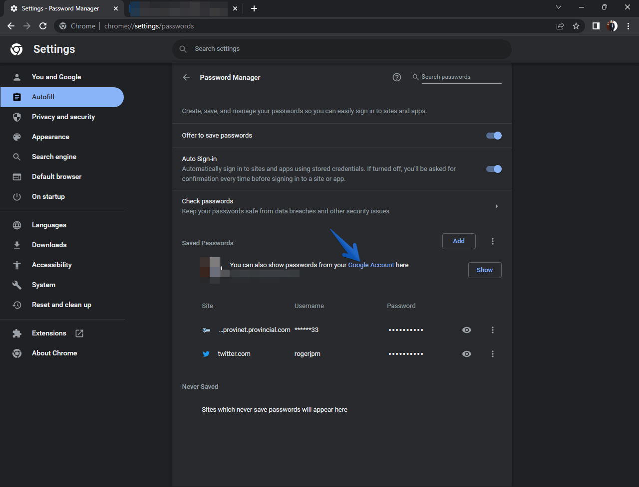Click the Password Manager help icon
This screenshot has height=487, width=639.
click(x=397, y=77)
